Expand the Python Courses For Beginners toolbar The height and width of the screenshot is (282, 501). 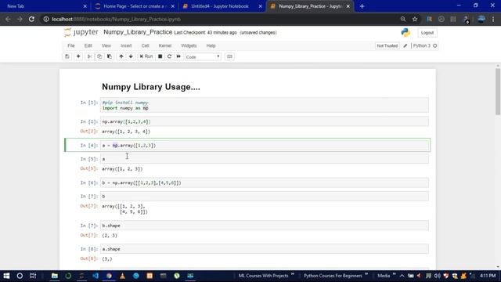click(366, 274)
